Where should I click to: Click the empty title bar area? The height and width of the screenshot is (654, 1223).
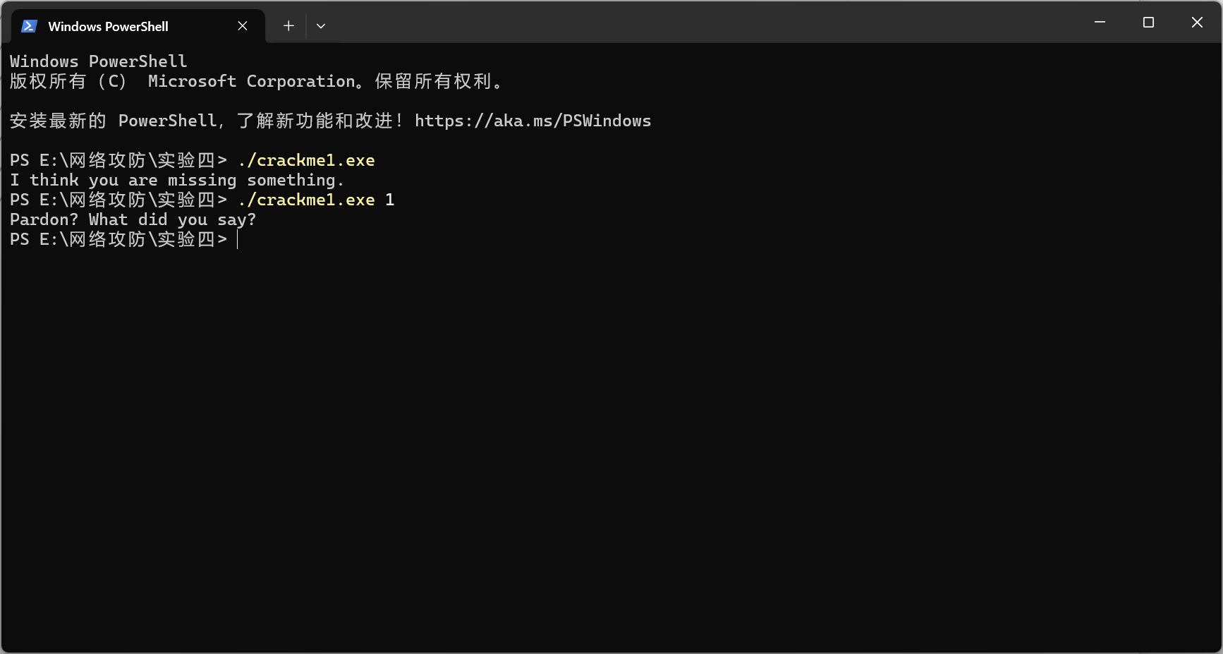705,23
